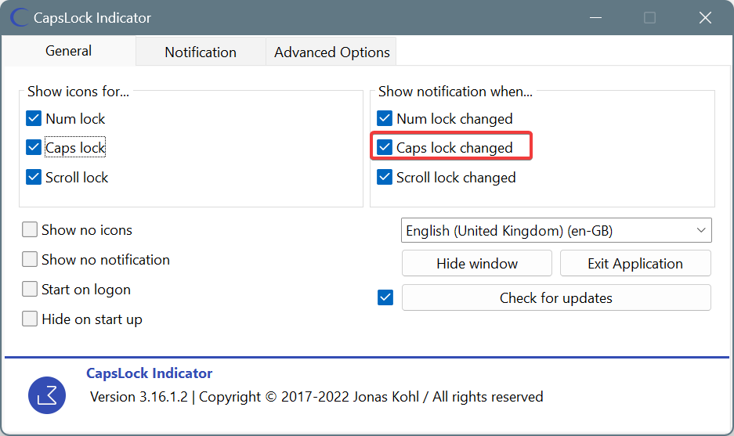Screen dimensions: 734x436
Task: Click the Hide window button
Action: [477, 263]
